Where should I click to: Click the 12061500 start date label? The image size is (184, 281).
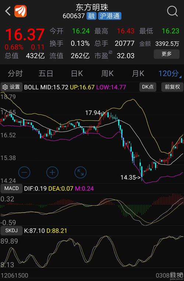click(14, 275)
